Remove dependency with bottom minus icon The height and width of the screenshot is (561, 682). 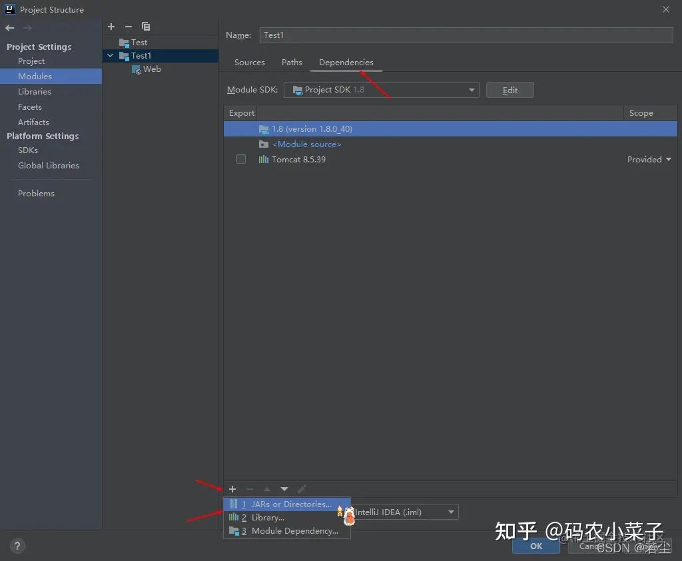click(250, 489)
